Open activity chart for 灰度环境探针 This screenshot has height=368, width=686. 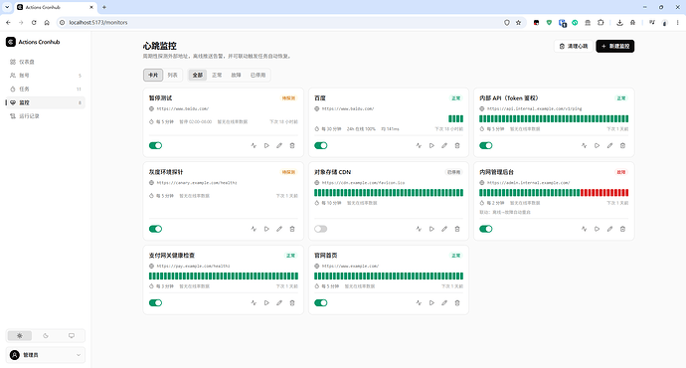point(254,229)
